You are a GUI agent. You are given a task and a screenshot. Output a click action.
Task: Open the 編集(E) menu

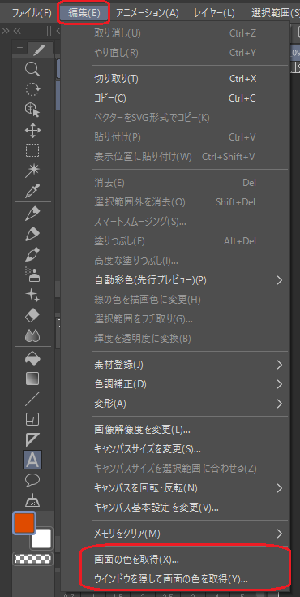point(84,13)
